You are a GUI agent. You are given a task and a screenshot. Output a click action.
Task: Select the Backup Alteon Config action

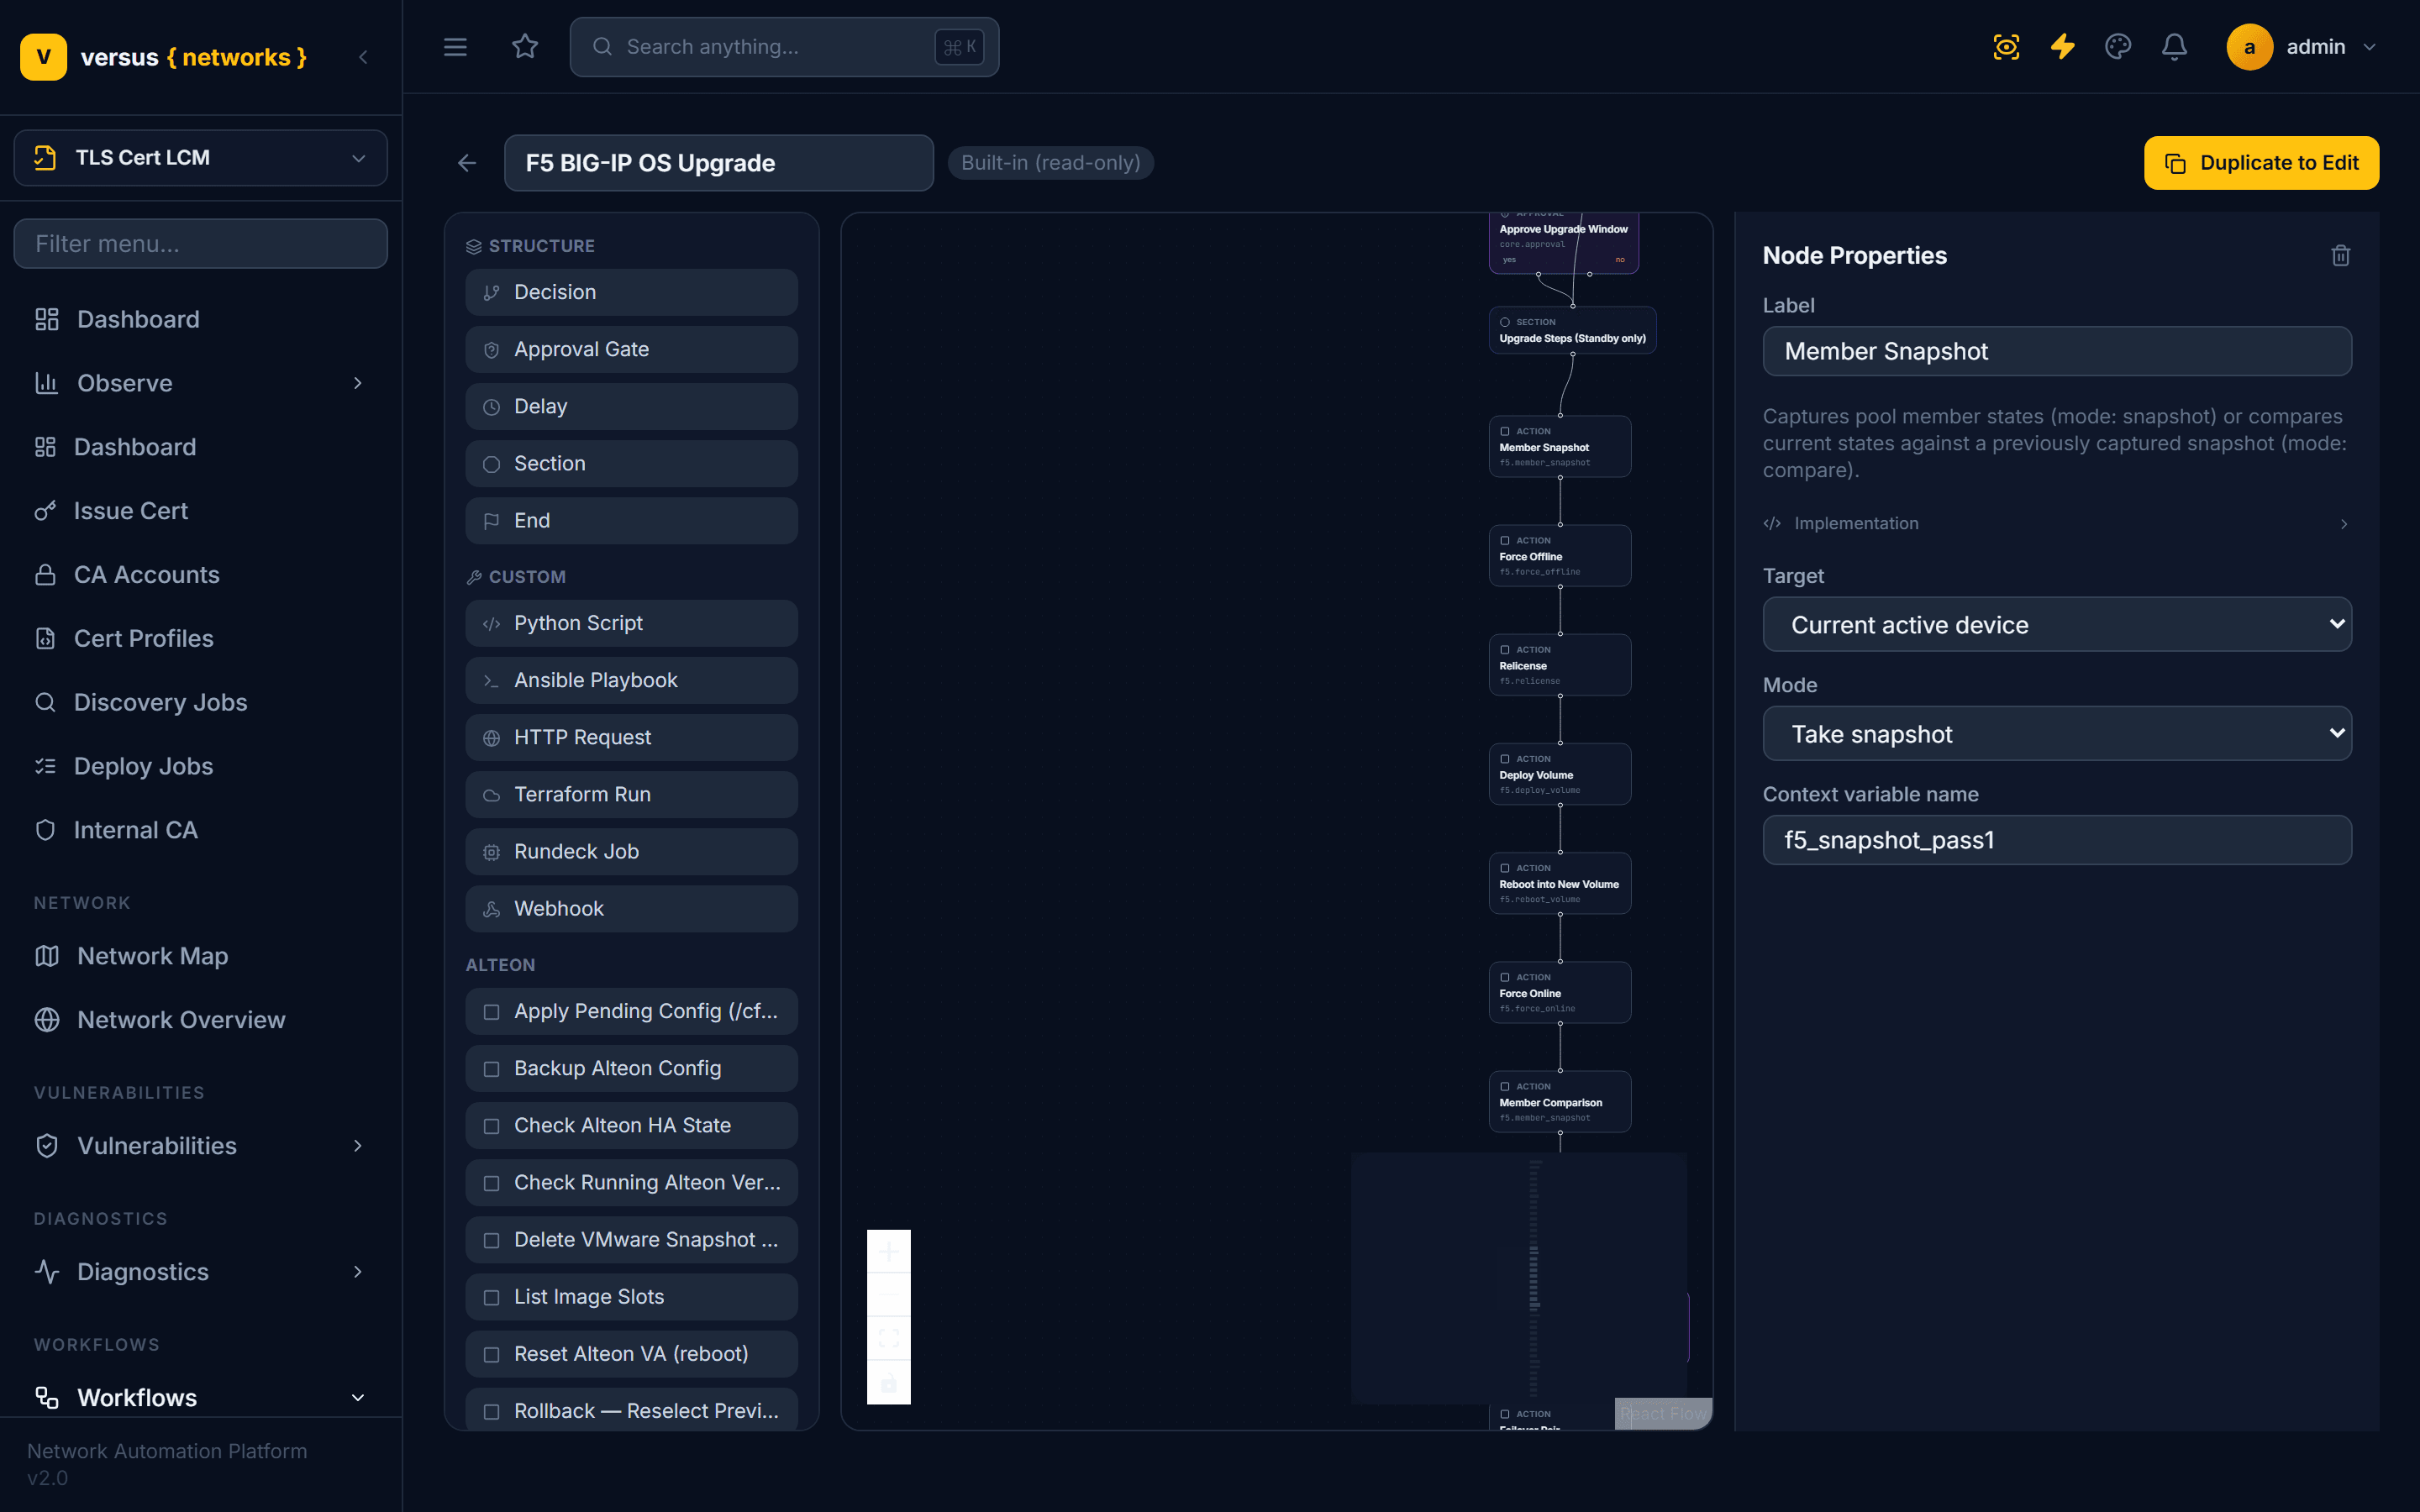(x=631, y=1068)
